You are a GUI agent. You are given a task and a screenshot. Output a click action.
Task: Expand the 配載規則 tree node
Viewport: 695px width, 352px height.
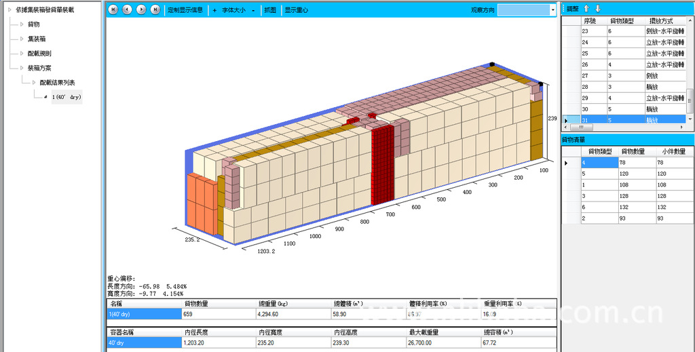click(21, 53)
